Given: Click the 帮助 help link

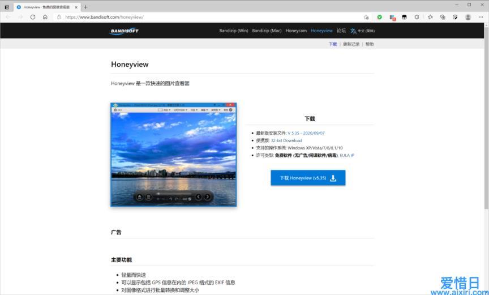Looking at the screenshot, I should [x=369, y=44].
